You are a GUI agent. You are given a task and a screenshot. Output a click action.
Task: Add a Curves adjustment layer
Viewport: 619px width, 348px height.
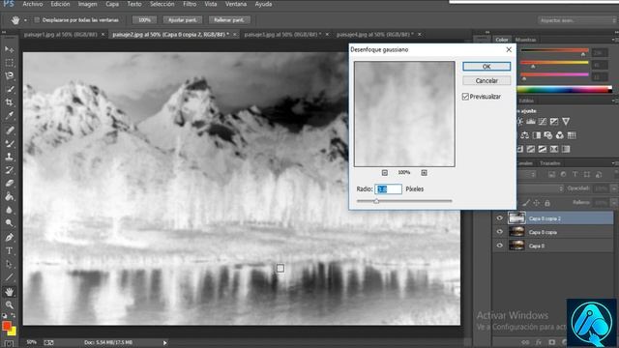(543, 122)
